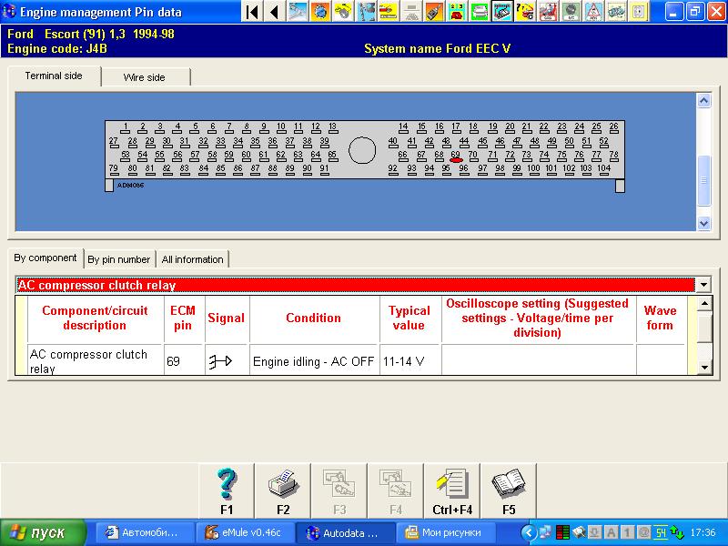Click the 'Wave form' column header
Viewport: 728px width, 546px height.
[660, 318]
